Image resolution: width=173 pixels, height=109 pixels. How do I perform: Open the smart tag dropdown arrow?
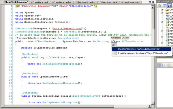click(116, 44)
